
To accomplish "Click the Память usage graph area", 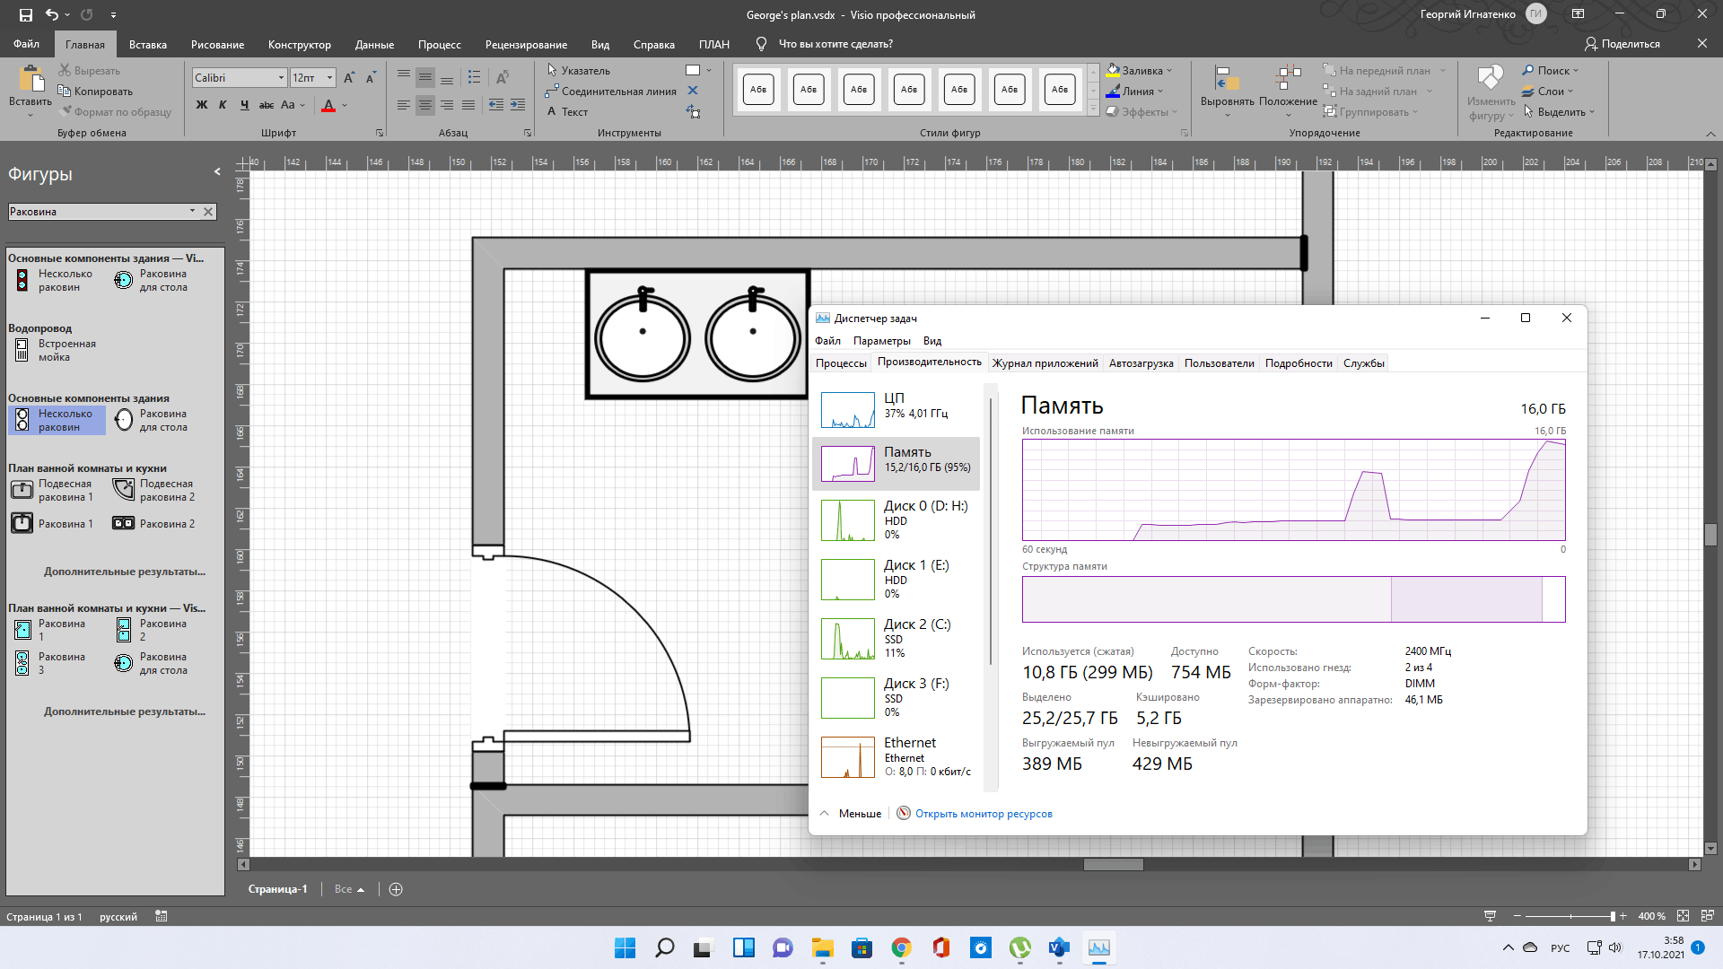I will [1293, 490].
